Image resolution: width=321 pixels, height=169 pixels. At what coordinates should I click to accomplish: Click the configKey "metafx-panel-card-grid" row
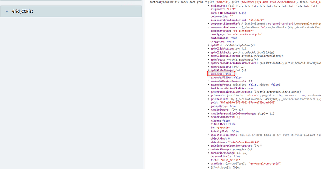236,34
